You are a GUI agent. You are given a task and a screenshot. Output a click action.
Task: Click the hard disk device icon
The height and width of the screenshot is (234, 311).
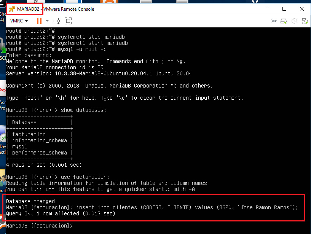click(x=284, y=21)
